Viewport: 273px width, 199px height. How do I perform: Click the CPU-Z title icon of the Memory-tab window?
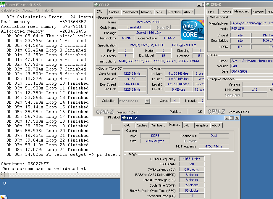(x=124, y=118)
